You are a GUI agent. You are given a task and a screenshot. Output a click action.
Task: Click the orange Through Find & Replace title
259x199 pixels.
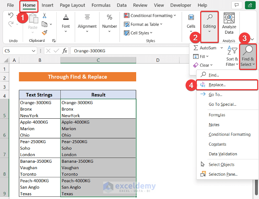click(x=77, y=77)
